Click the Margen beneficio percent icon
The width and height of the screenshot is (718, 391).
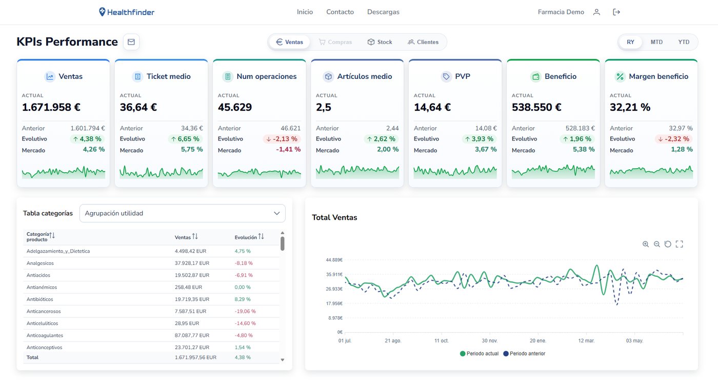pos(620,76)
